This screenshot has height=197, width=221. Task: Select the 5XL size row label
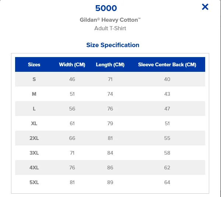click(x=34, y=182)
